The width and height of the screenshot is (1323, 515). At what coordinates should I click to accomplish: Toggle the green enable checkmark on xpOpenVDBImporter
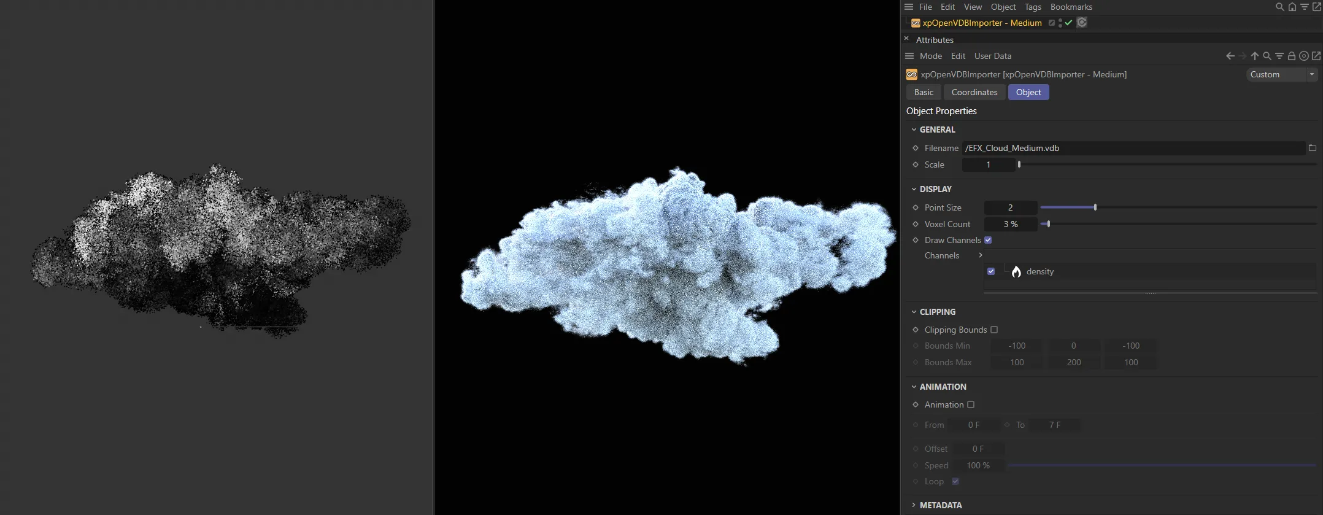tap(1068, 23)
